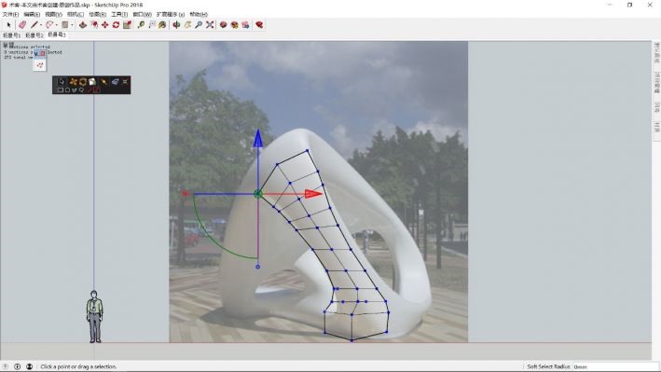Open the 窗口(W) menu

pos(142,14)
